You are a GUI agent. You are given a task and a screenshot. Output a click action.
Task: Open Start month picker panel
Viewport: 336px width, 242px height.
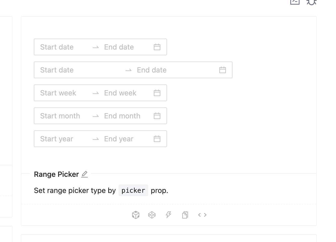coord(60,116)
